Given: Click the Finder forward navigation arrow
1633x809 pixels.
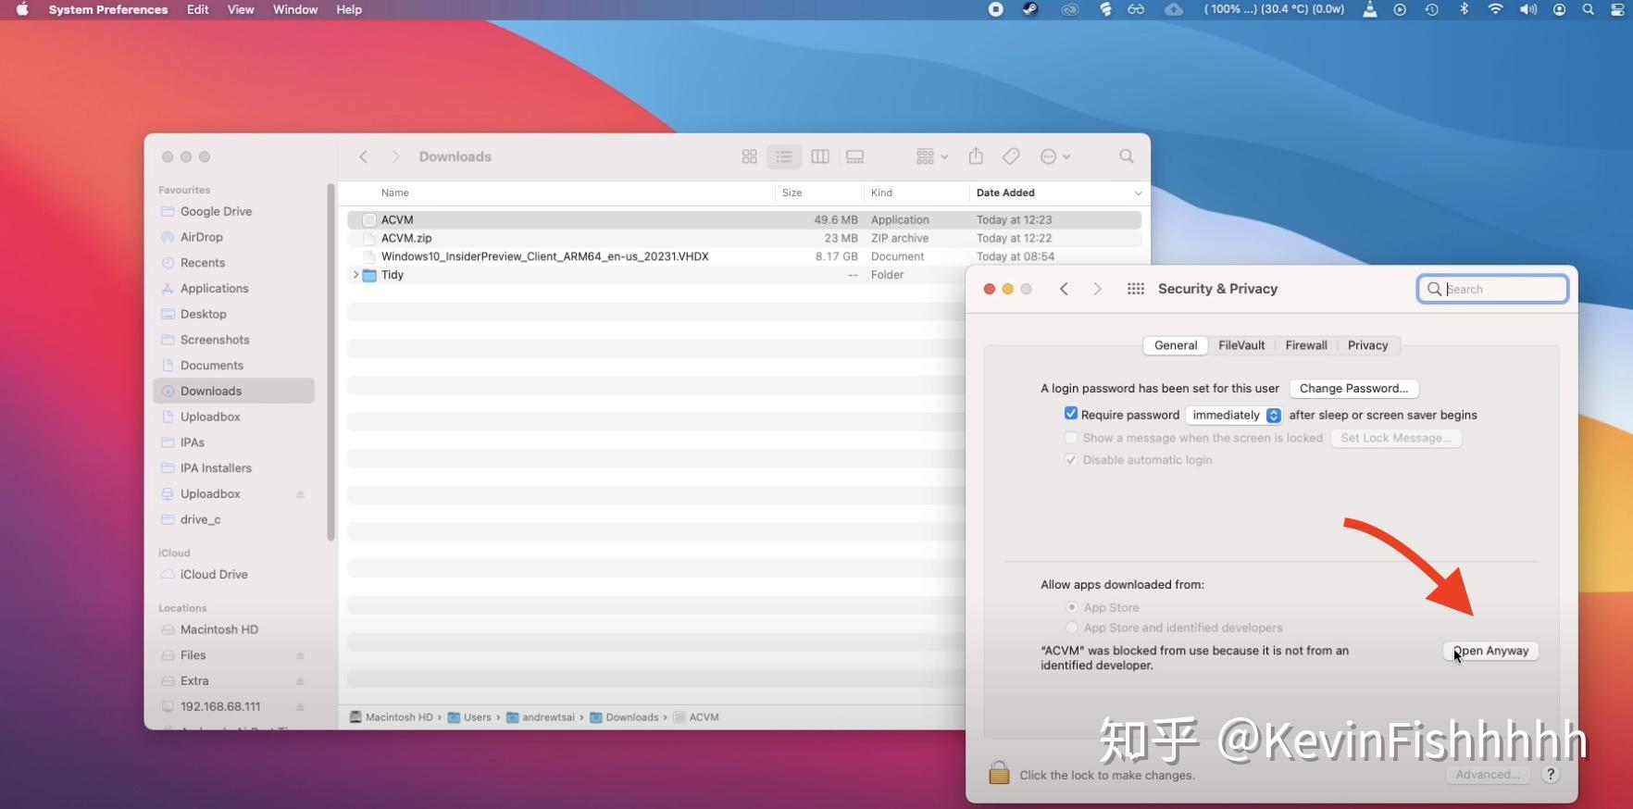Looking at the screenshot, I should pos(395,156).
